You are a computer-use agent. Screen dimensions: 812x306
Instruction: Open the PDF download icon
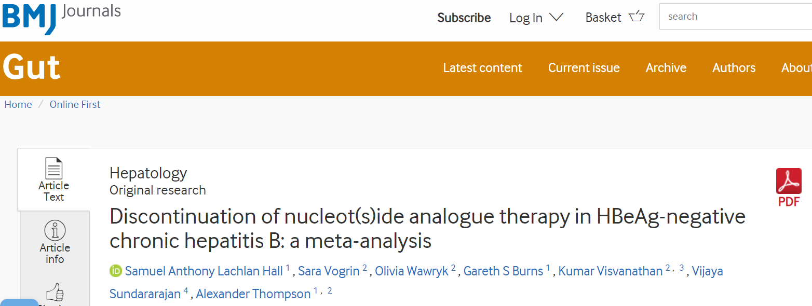coord(789,182)
